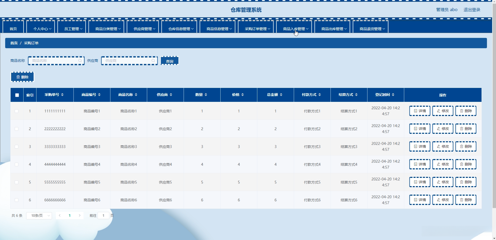The image size is (496, 240).
Task: Sort by 总金额 column sort arrows
Action: point(281,95)
